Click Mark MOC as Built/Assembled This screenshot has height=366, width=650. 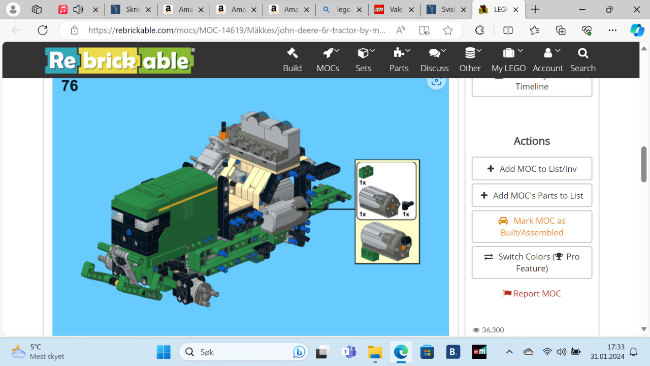tap(532, 227)
